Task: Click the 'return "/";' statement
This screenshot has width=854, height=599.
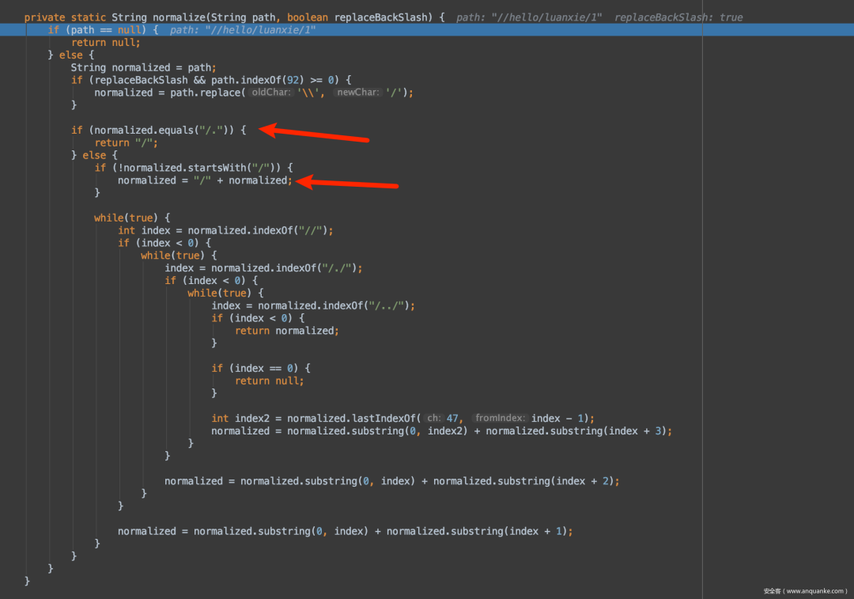Action: point(127,142)
